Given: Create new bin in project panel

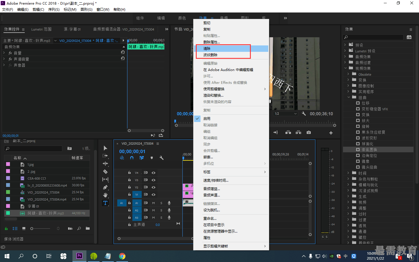Looking at the screenshot, I should tap(88, 229).
